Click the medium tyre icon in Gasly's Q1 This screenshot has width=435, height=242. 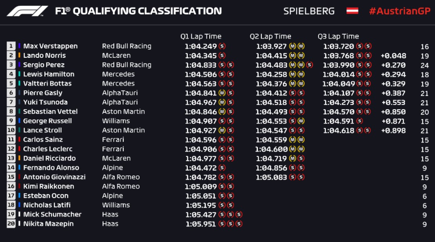(x=222, y=93)
